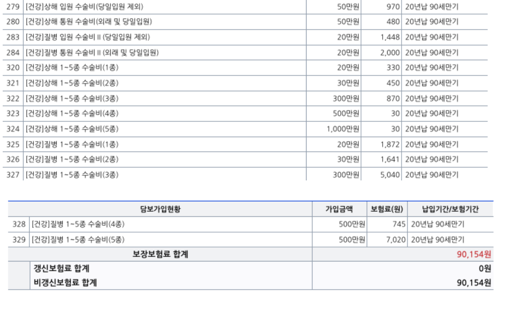Click the premium value 5,040

(390, 175)
